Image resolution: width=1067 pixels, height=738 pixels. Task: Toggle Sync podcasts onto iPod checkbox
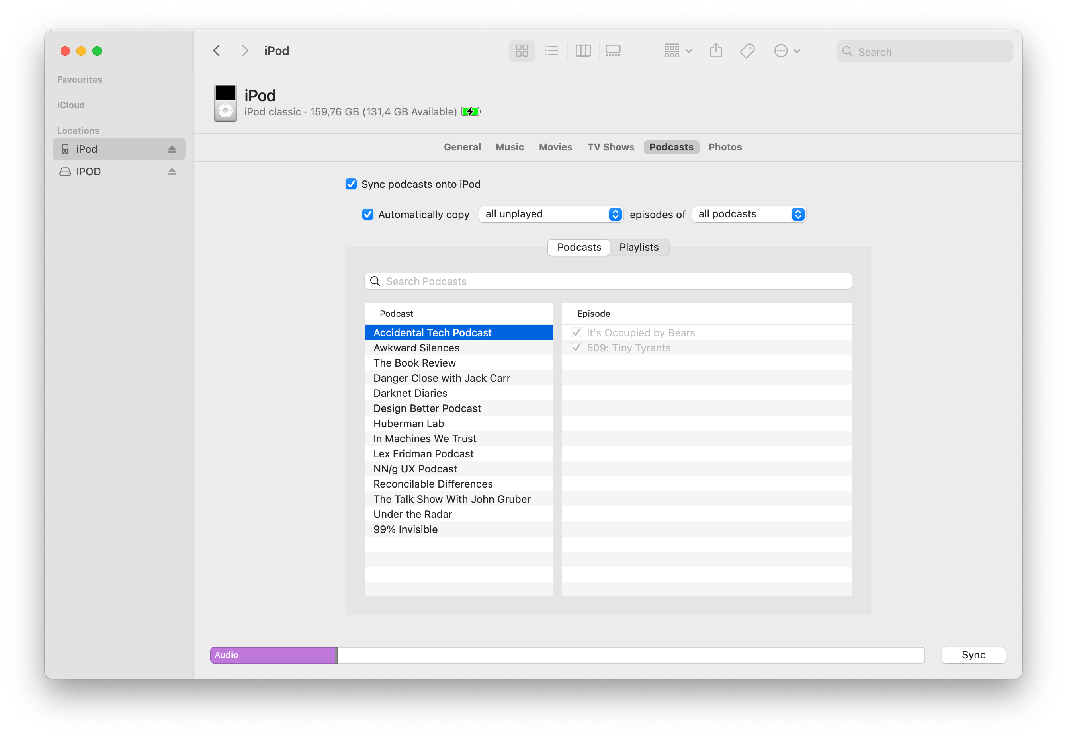click(x=351, y=184)
